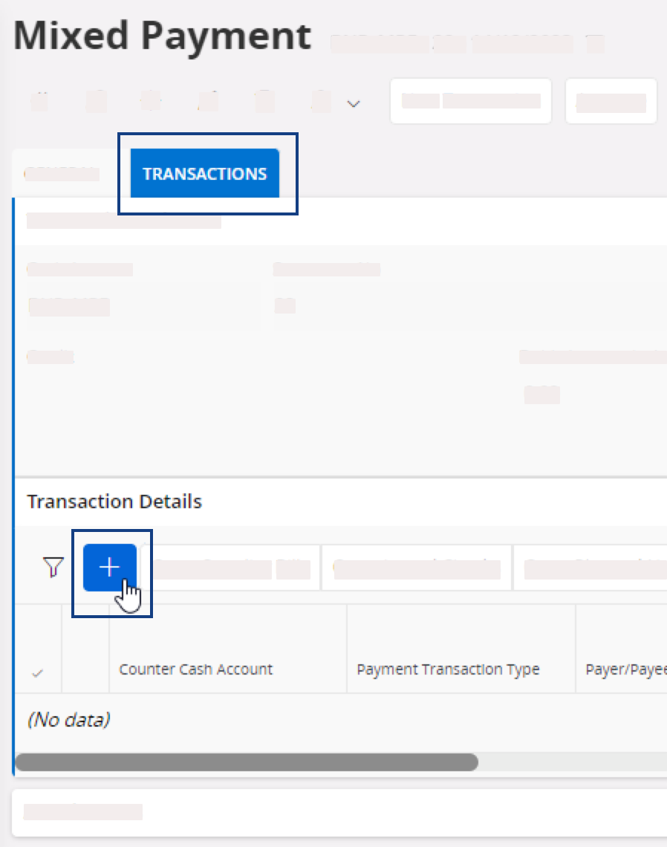Expand the chevron dropdown in the top toolbar
Image resolution: width=667 pixels, height=847 pixels.
pyautogui.click(x=354, y=103)
